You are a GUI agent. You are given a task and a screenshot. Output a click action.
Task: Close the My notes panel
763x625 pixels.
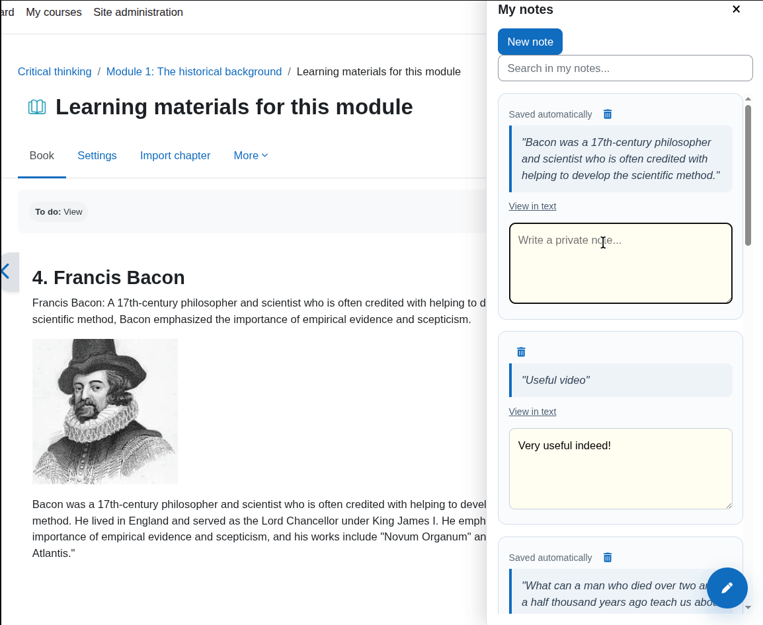(737, 9)
